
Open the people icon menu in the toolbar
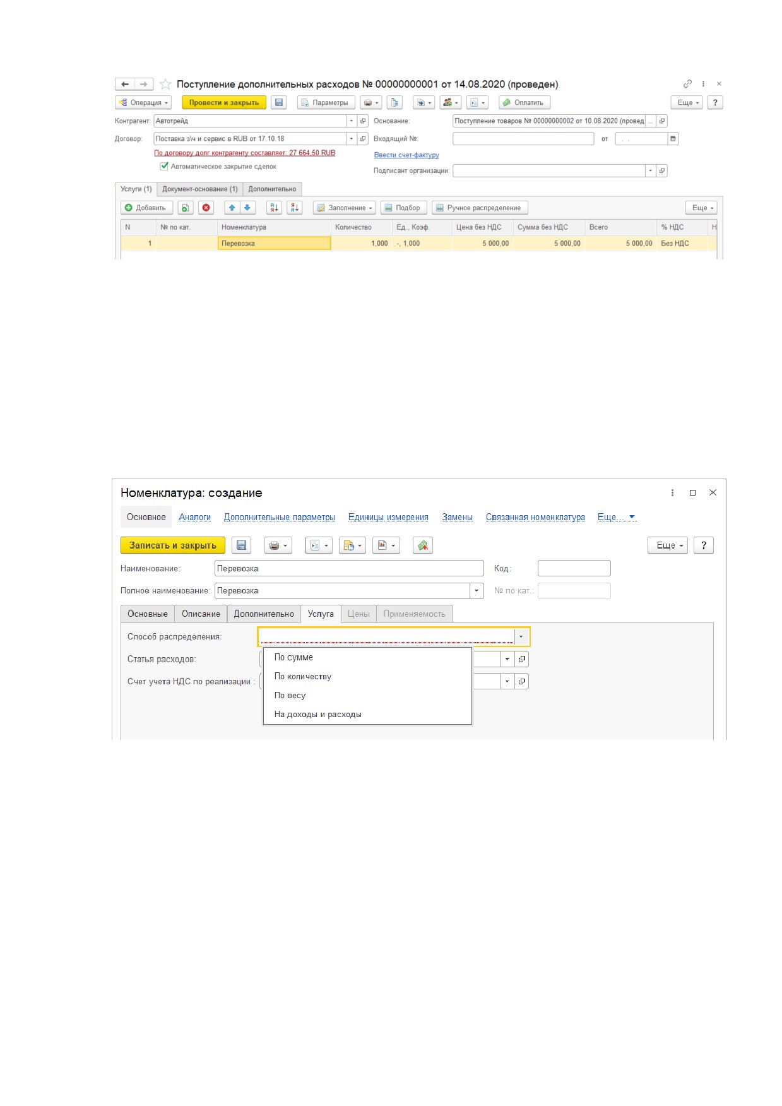point(451,102)
